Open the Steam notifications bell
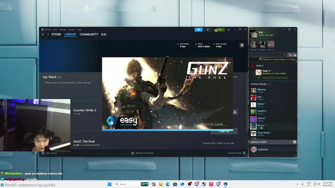 tap(208, 30)
